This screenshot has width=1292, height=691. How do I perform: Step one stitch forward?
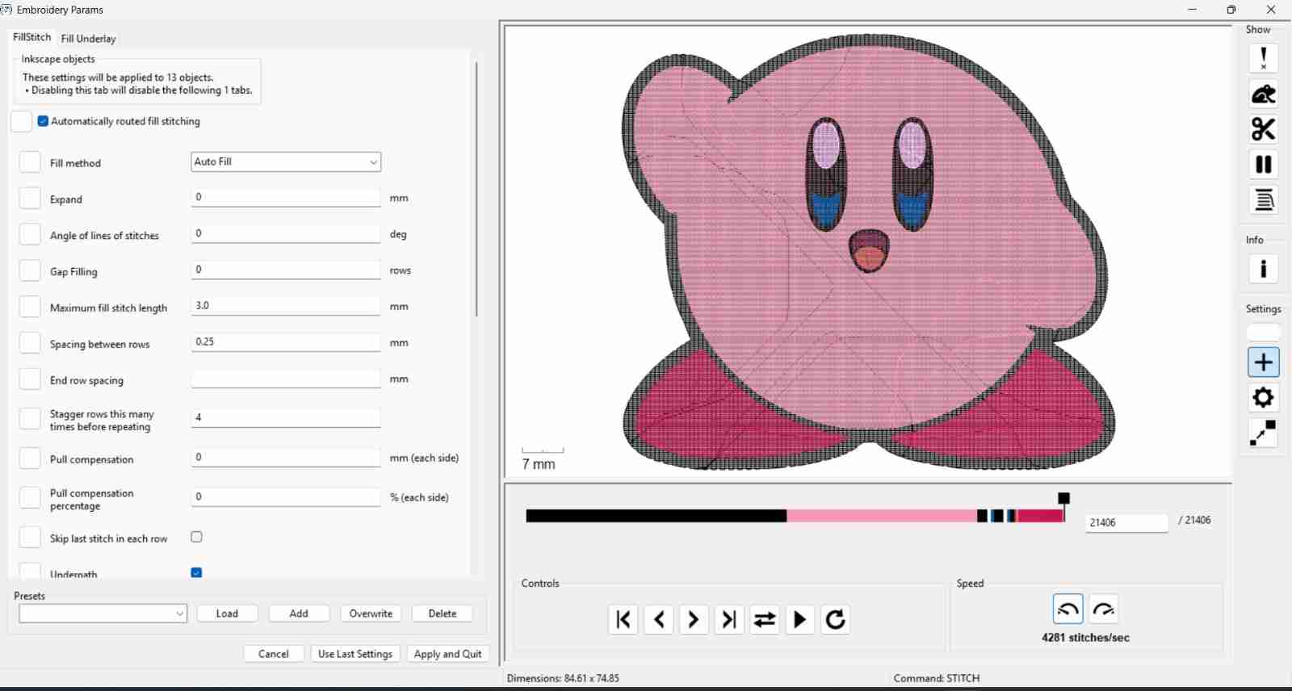click(x=694, y=619)
